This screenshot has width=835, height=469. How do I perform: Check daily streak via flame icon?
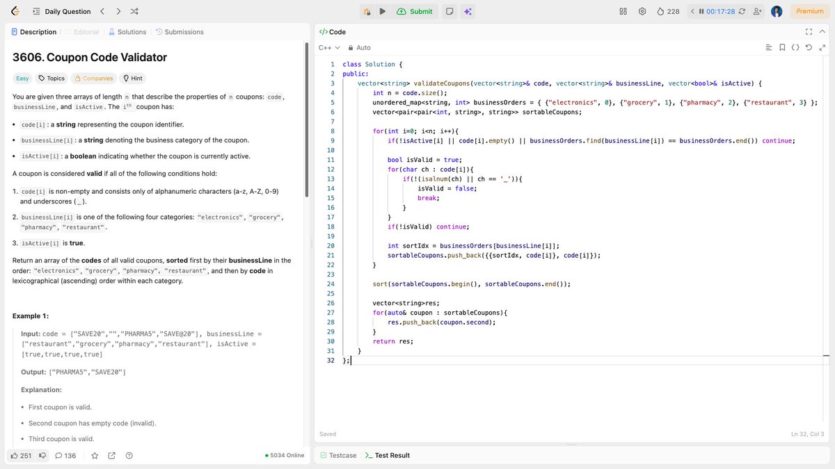tap(660, 11)
